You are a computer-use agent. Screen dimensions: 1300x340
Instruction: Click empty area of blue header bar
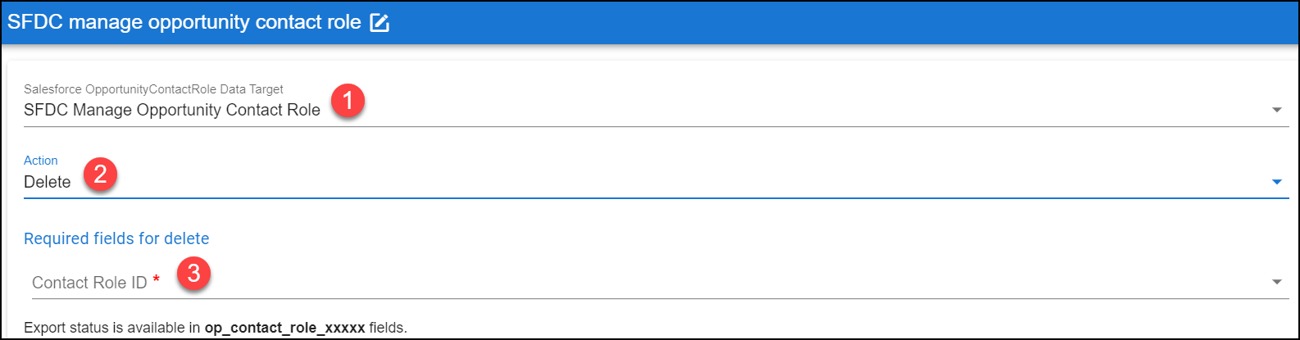coord(820,22)
